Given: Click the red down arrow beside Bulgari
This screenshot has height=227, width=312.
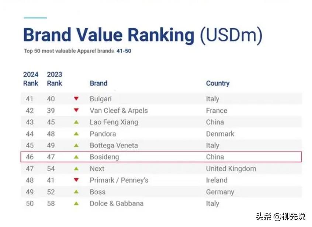Looking at the screenshot, I should pyautogui.click(x=76, y=99).
